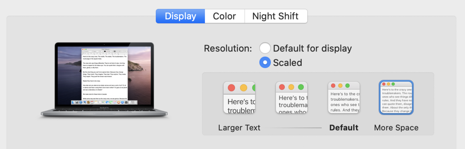Click the bold Default label
465x149 pixels.
point(344,128)
